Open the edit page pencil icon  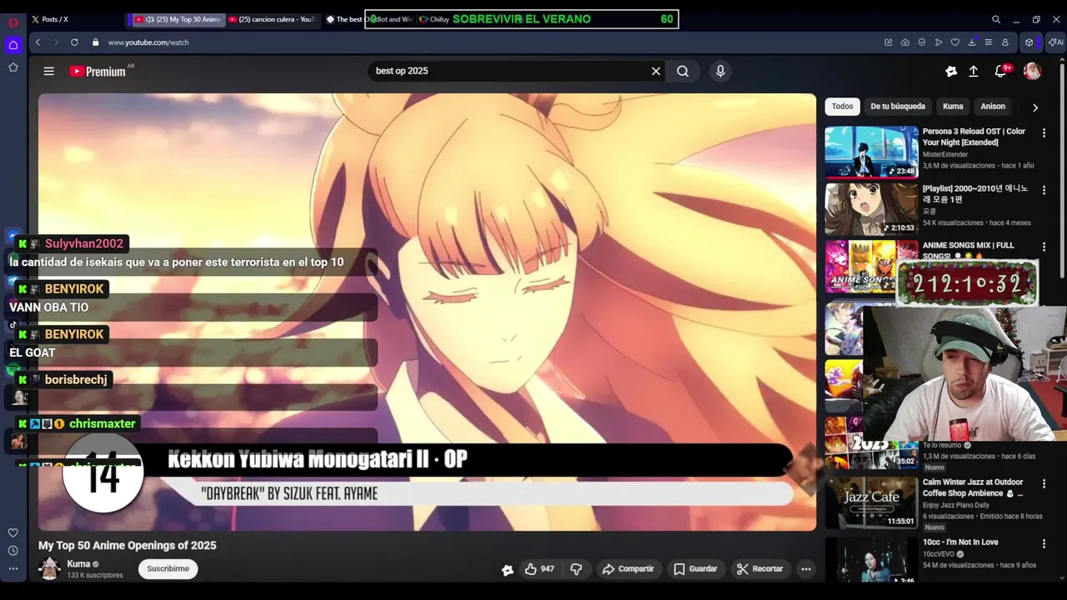coord(889,42)
